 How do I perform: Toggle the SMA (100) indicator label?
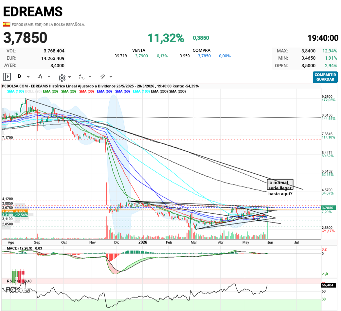click(x=15, y=91)
